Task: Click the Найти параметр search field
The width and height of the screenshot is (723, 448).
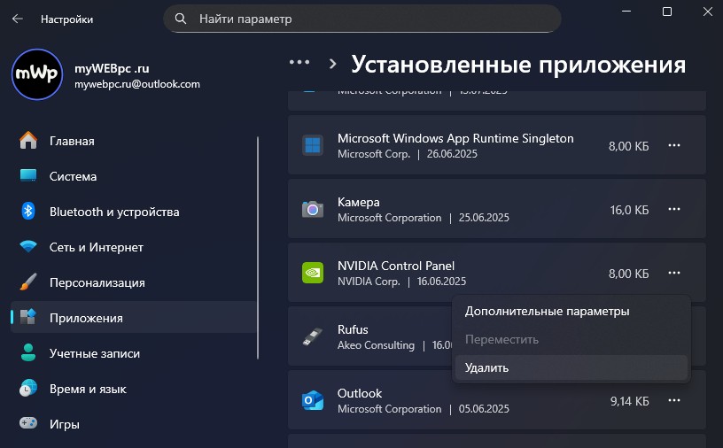Action: pos(362,19)
